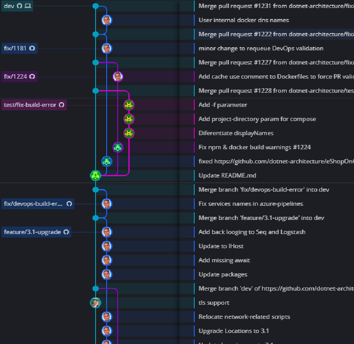This screenshot has height=344, width=354.
Task: Click avatar of 'Add cache use comment' commit
Action: [x=118, y=77]
